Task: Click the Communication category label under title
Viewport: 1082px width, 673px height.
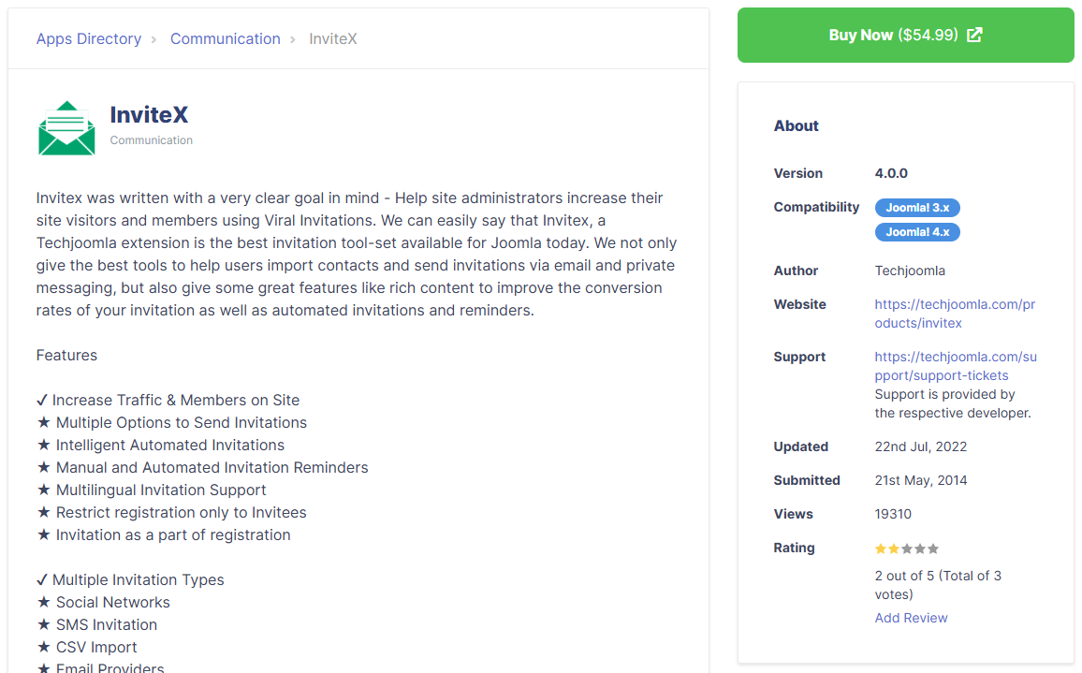Action: [152, 140]
